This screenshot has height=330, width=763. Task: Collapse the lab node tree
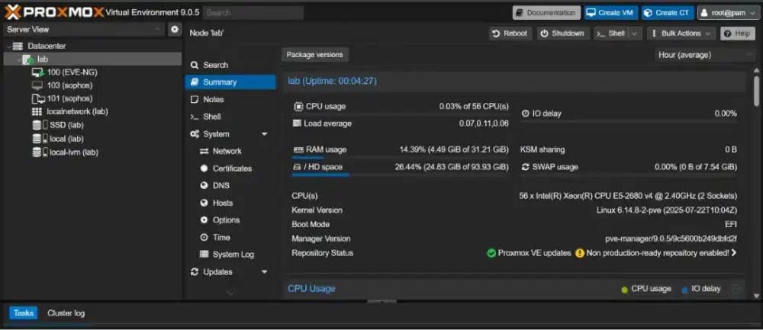point(18,59)
